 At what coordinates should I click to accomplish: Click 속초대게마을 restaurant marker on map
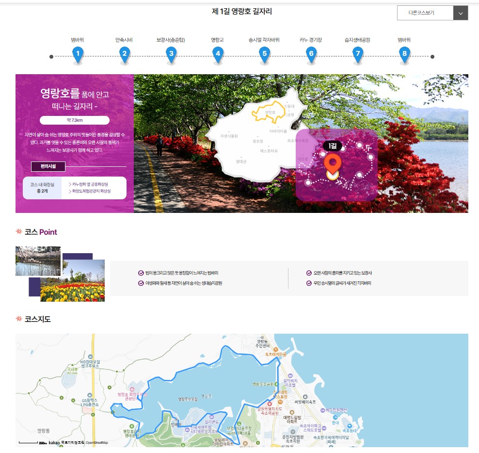pos(275,349)
